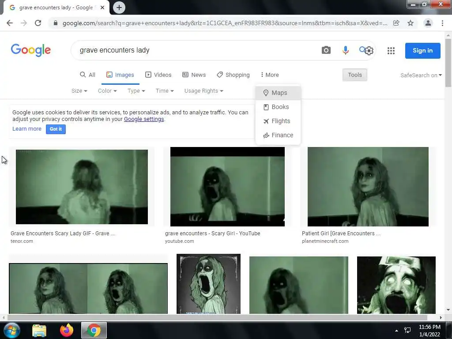Open the white-eyed nurse cap ghoul thumbnail

coord(396,285)
